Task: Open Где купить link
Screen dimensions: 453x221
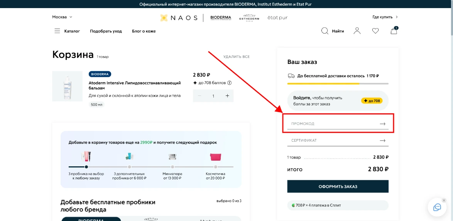Action: pos(385,17)
